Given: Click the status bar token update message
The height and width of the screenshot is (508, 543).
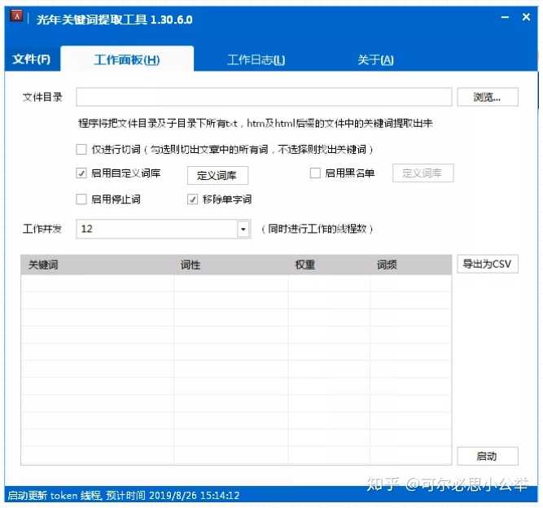Looking at the screenshot, I should [124, 495].
